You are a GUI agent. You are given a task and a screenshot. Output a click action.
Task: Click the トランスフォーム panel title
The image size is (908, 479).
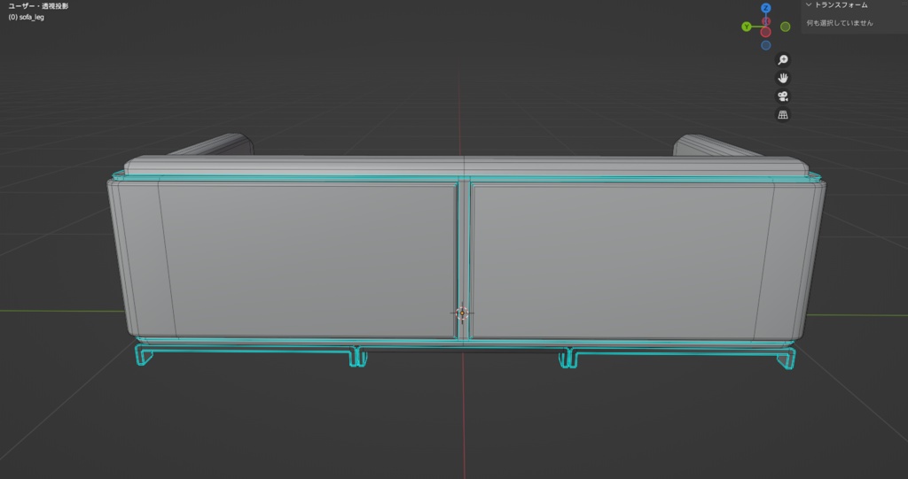[841, 4]
